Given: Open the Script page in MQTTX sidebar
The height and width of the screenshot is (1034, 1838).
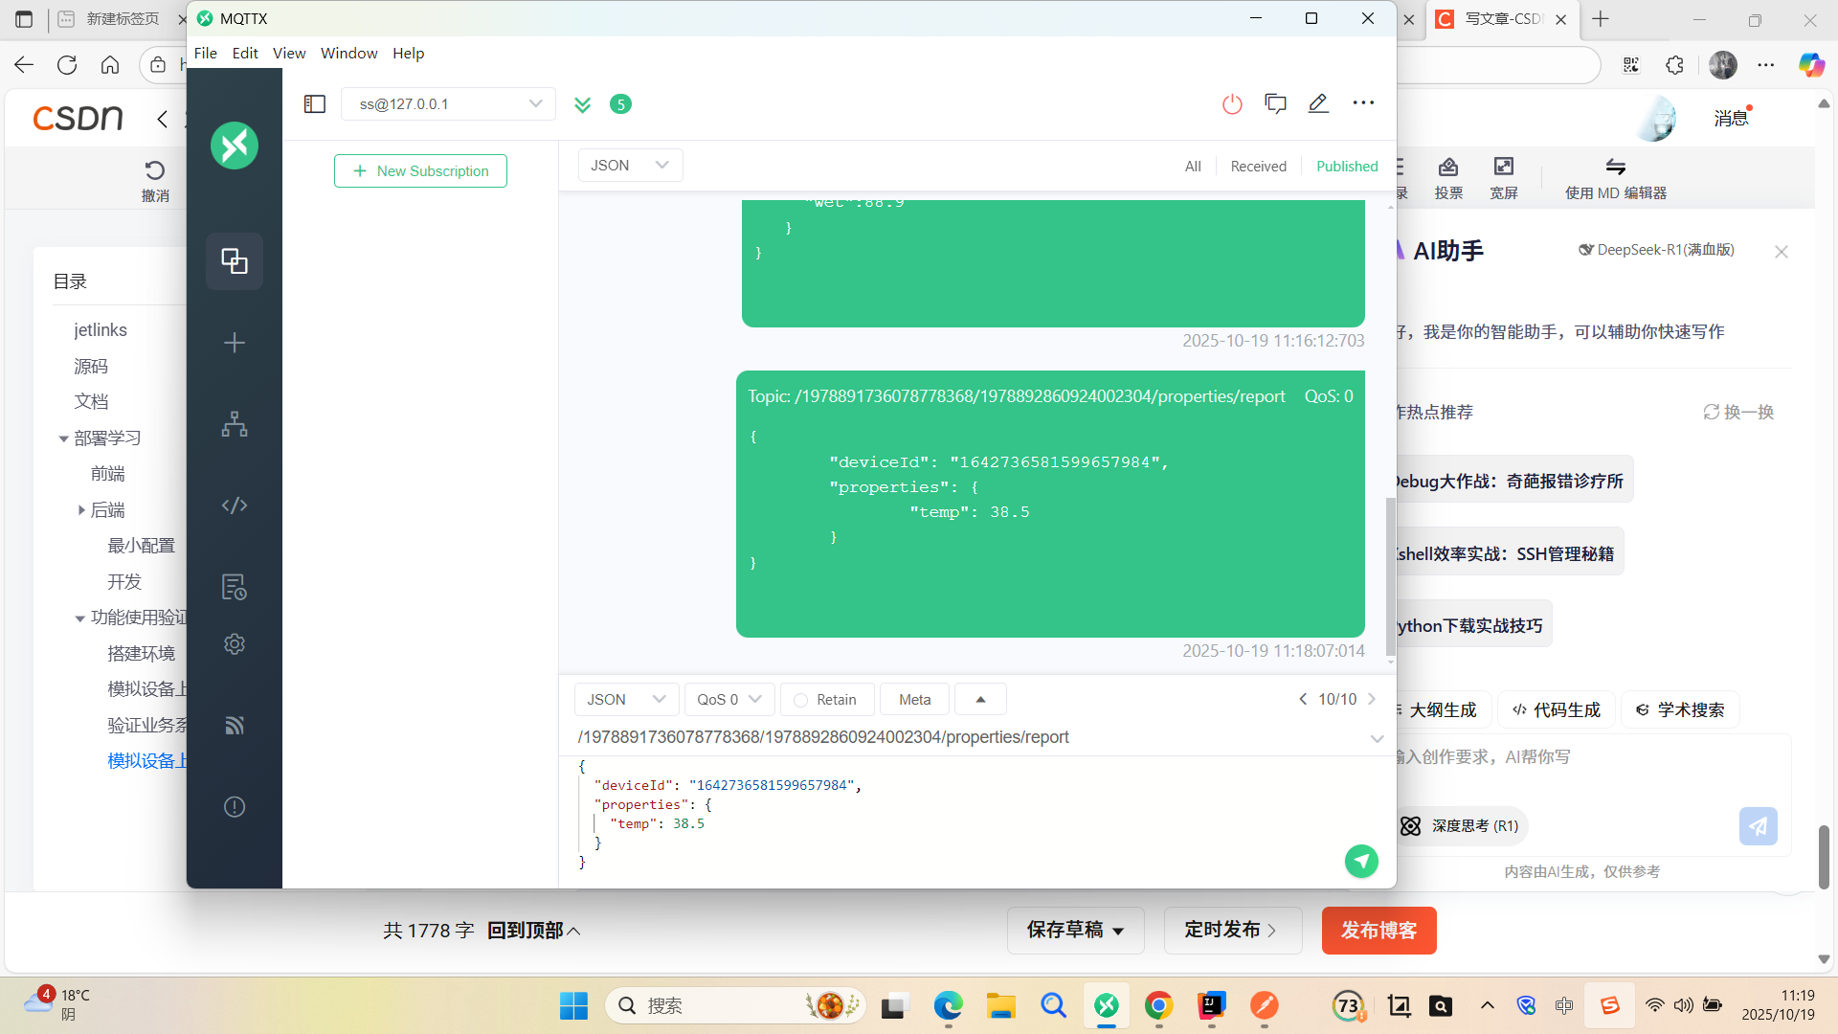Looking at the screenshot, I should [x=235, y=505].
